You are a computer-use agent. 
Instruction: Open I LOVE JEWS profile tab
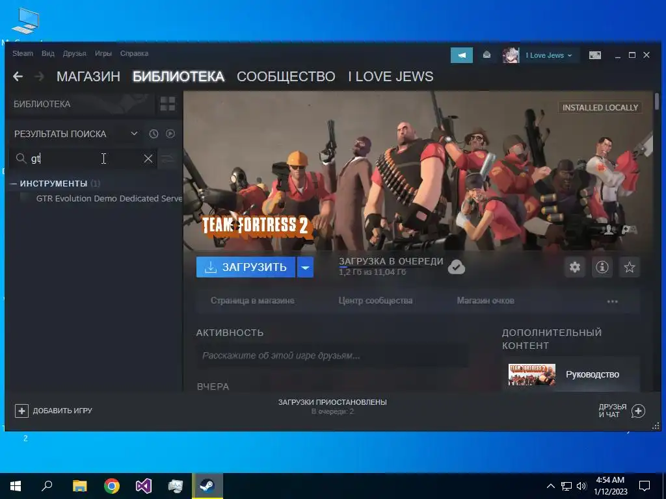tap(391, 77)
